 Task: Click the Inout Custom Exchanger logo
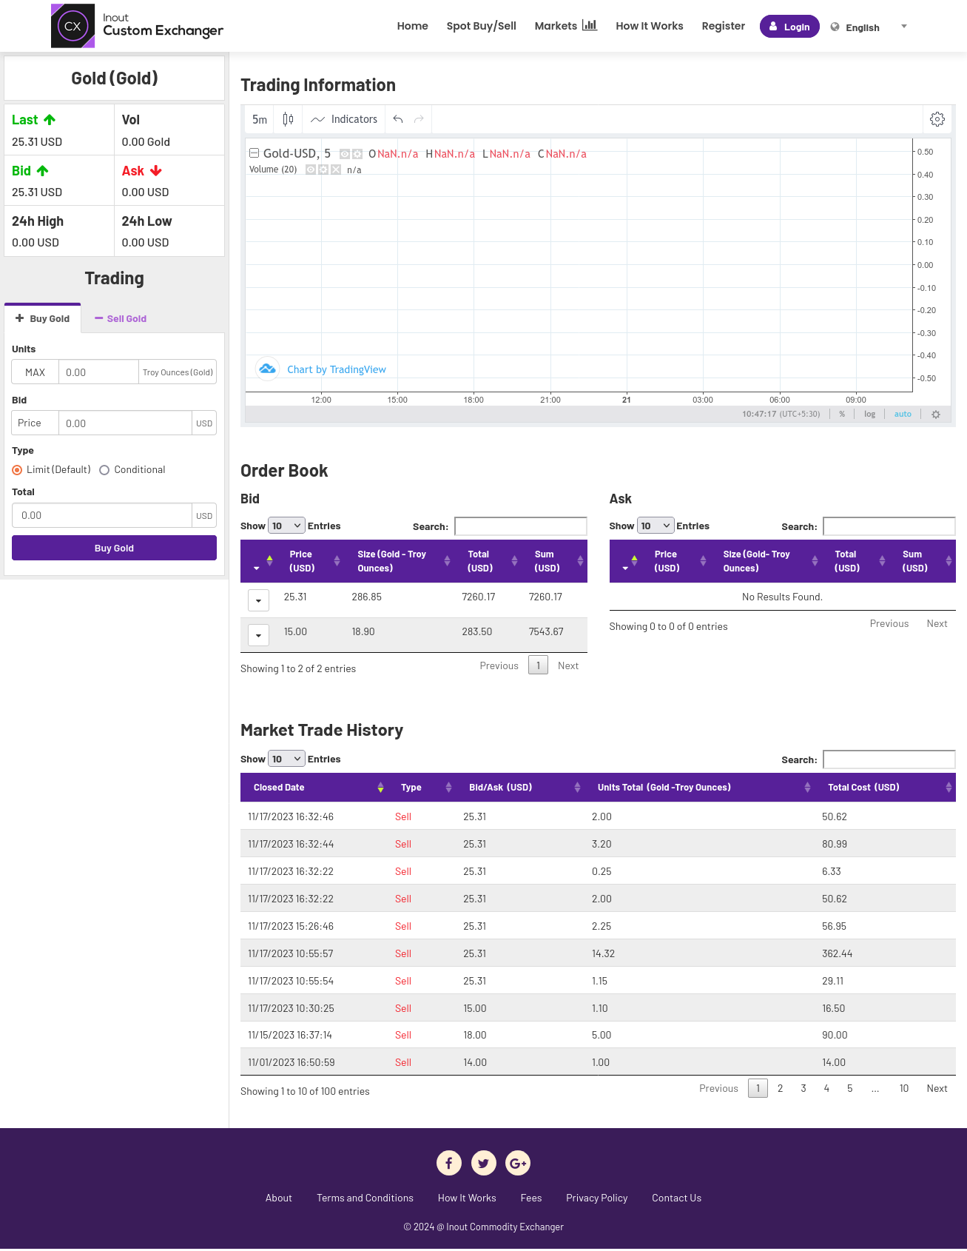[x=138, y=26]
